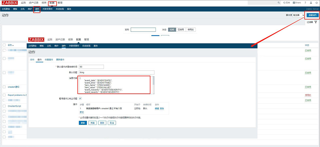Uncheck the 暂停操作以制止问题 checkbox
This screenshot has height=147, width=320.
[80, 98]
